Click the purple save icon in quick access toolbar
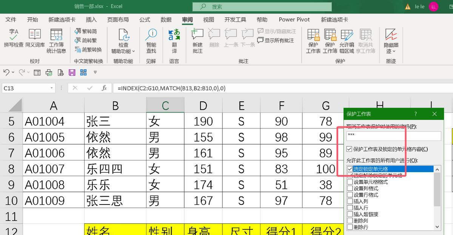The width and height of the screenshot is (453, 235). (x=72, y=72)
